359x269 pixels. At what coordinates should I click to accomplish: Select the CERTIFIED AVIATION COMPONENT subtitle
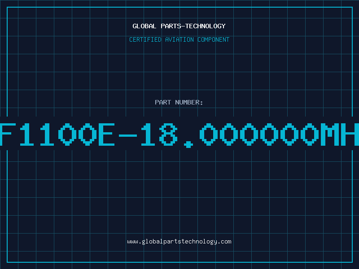tap(179, 39)
